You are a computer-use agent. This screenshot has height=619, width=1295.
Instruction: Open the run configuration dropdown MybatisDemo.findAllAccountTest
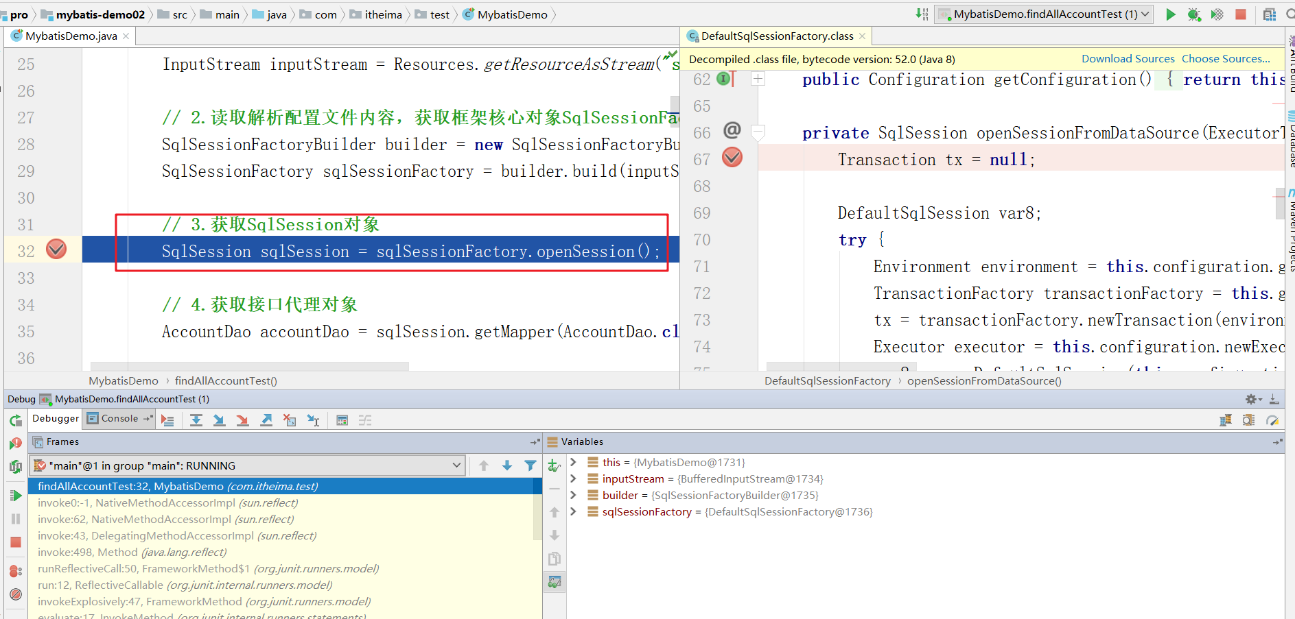pyautogui.click(x=1045, y=14)
